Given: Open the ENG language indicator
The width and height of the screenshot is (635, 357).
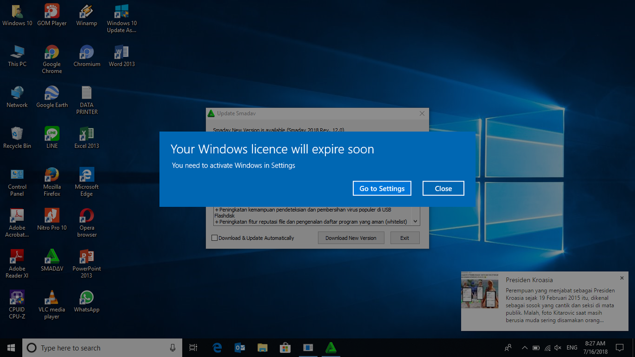Looking at the screenshot, I should 572,348.
